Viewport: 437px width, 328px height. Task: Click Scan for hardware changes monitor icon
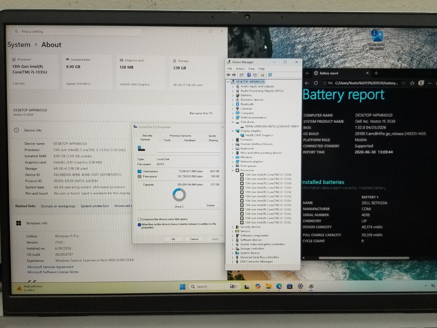pos(270,75)
